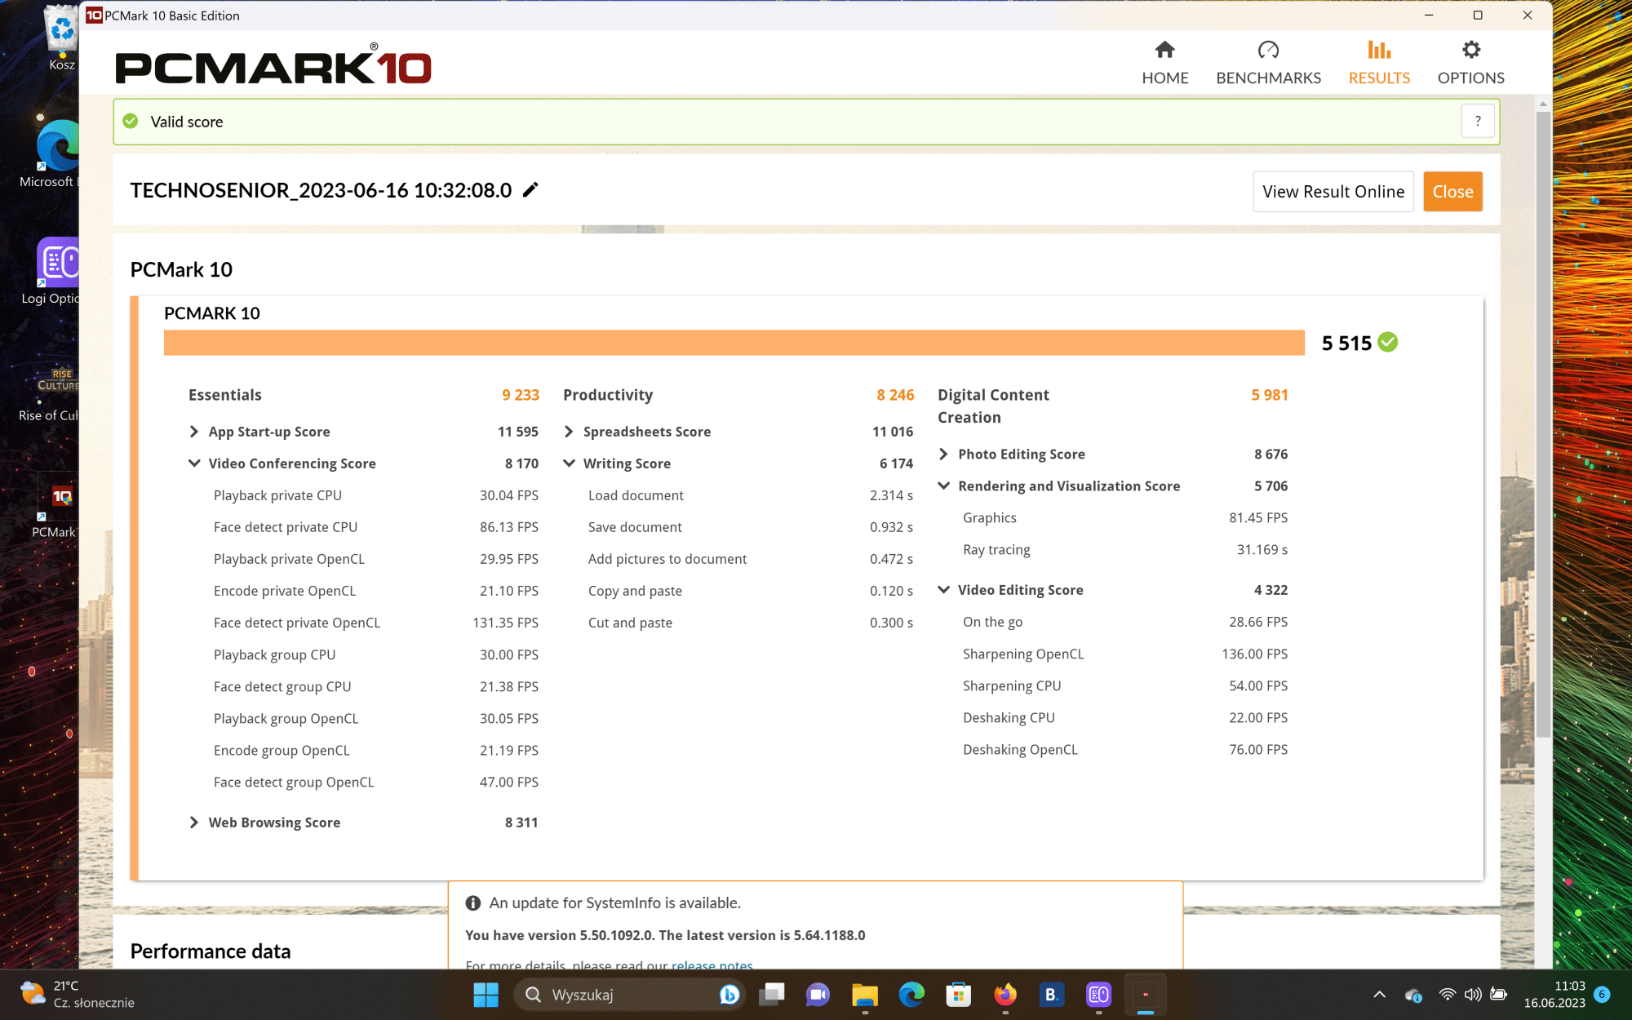The height and width of the screenshot is (1020, 1632).
Task: Click the question mark help button
Action: pos(1477,122)
